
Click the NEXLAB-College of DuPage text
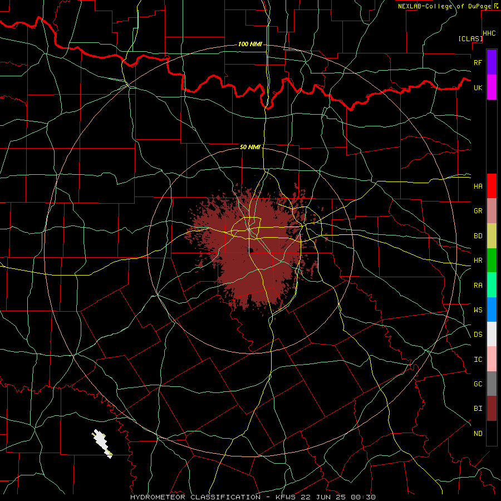[445, 6]
